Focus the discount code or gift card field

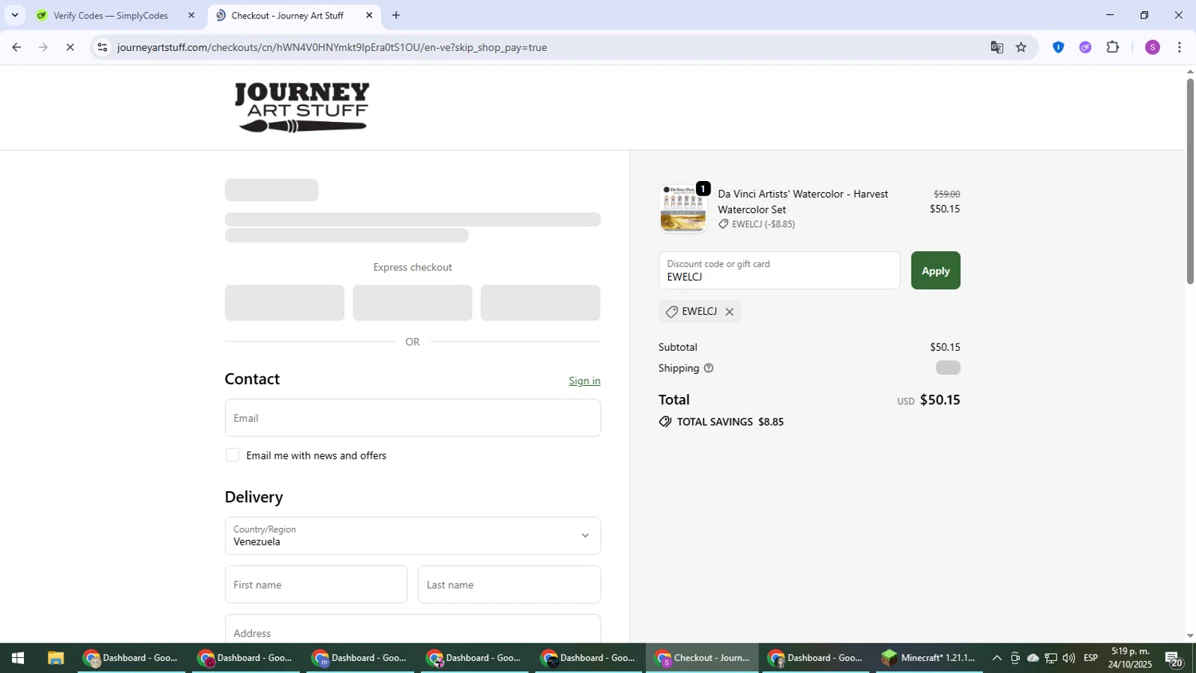(779, 270)
